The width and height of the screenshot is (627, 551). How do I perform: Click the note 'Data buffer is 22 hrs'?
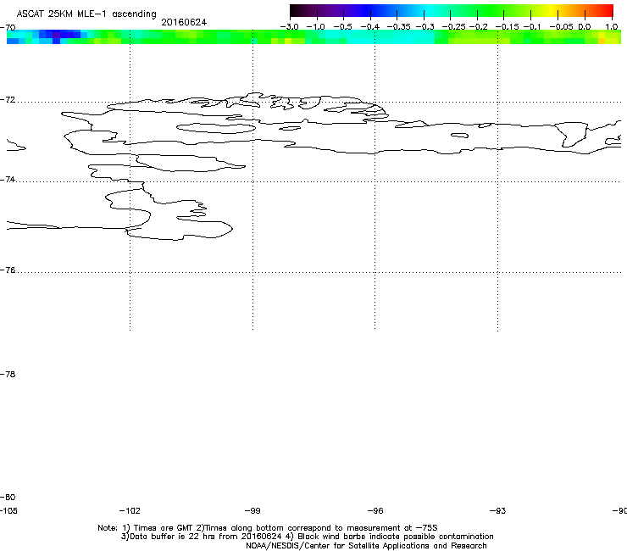pyautogui.click(x=178, y=537)
